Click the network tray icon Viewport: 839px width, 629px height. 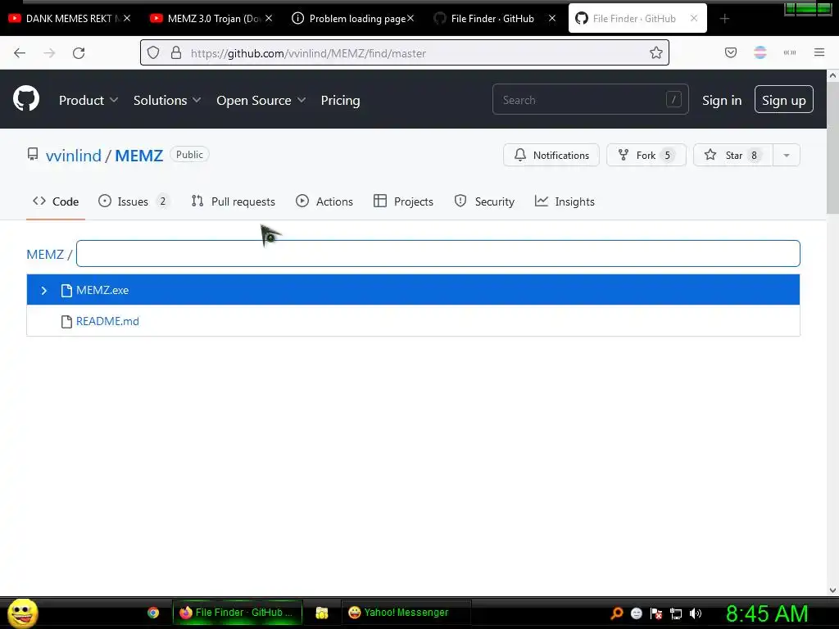point(676,613)
